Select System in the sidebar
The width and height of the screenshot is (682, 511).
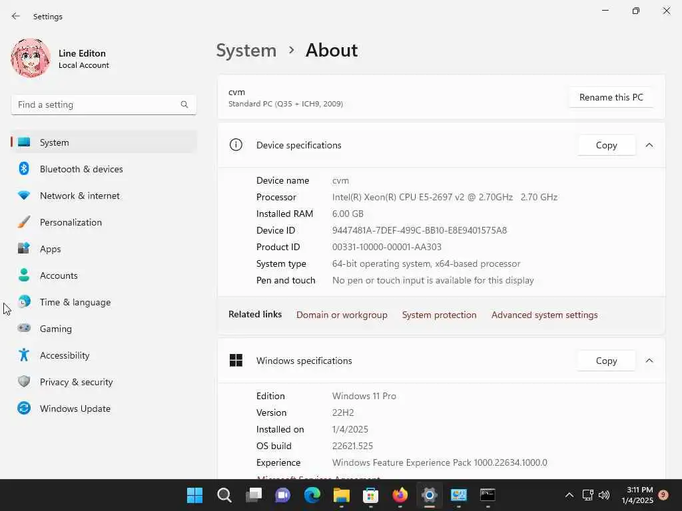tap(103, 142)
